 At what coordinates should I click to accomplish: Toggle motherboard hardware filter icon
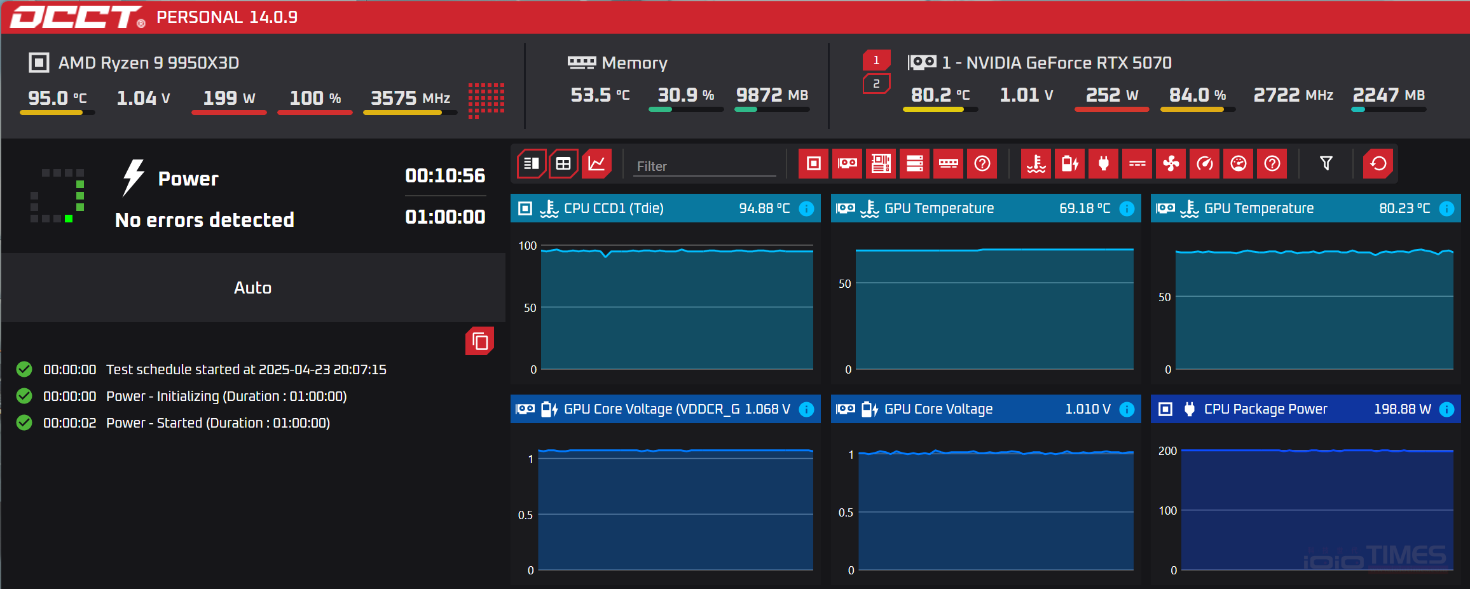tap(881, 164)
